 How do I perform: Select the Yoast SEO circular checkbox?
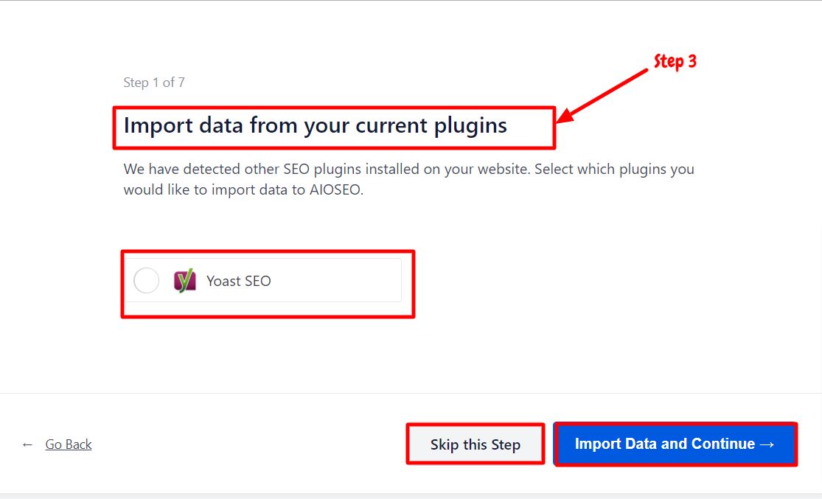tap(146, 280)
